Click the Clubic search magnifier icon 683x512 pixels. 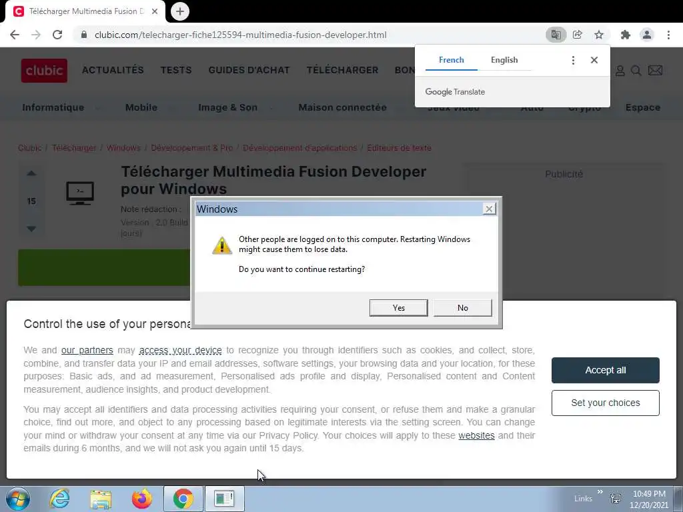[x=636, y=71]
